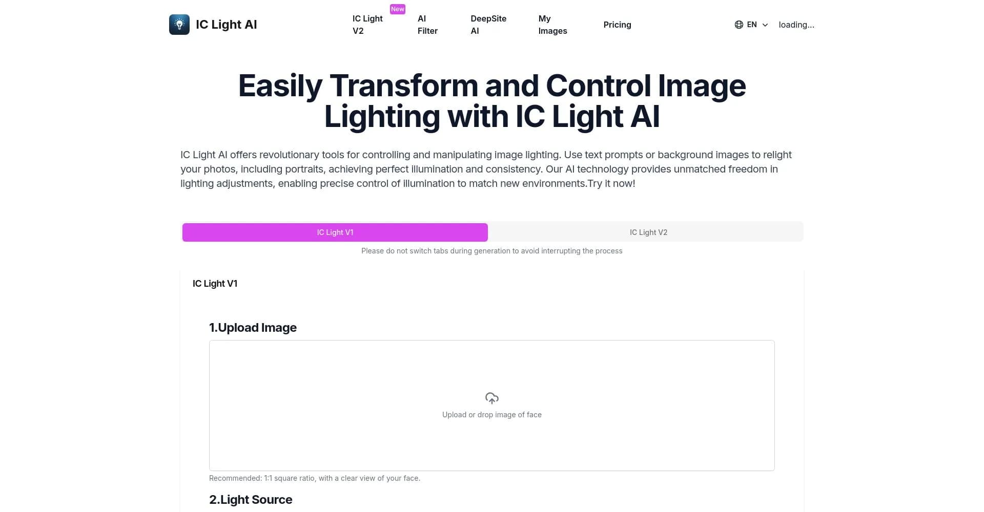Click the pink "New" badge
This screenshot has height=512, width=984.
[398, 9]
